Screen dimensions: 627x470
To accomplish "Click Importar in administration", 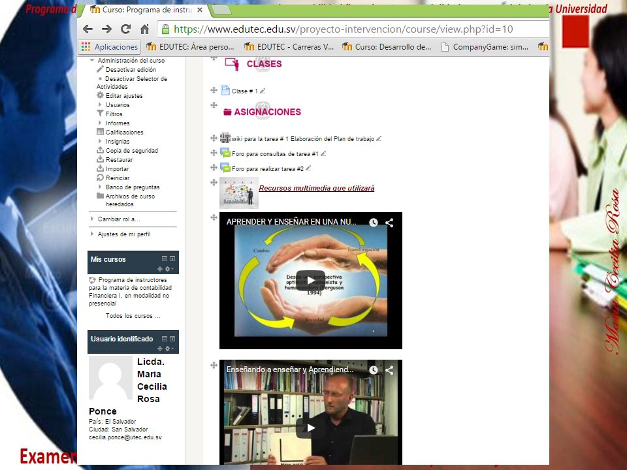I will (x=117, y=169).
